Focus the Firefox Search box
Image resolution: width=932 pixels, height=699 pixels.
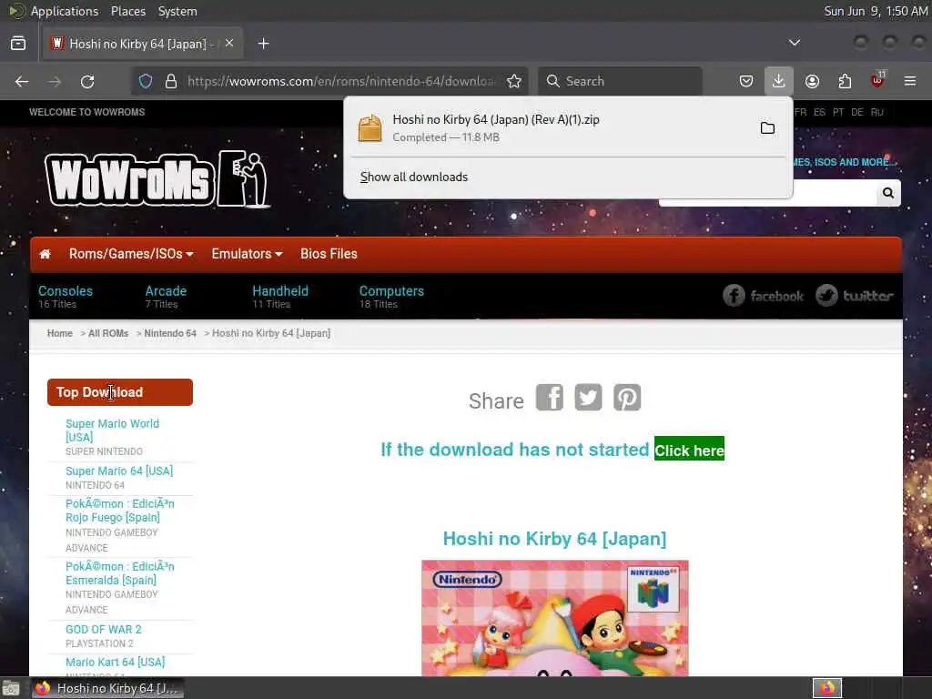click(621, 81)
